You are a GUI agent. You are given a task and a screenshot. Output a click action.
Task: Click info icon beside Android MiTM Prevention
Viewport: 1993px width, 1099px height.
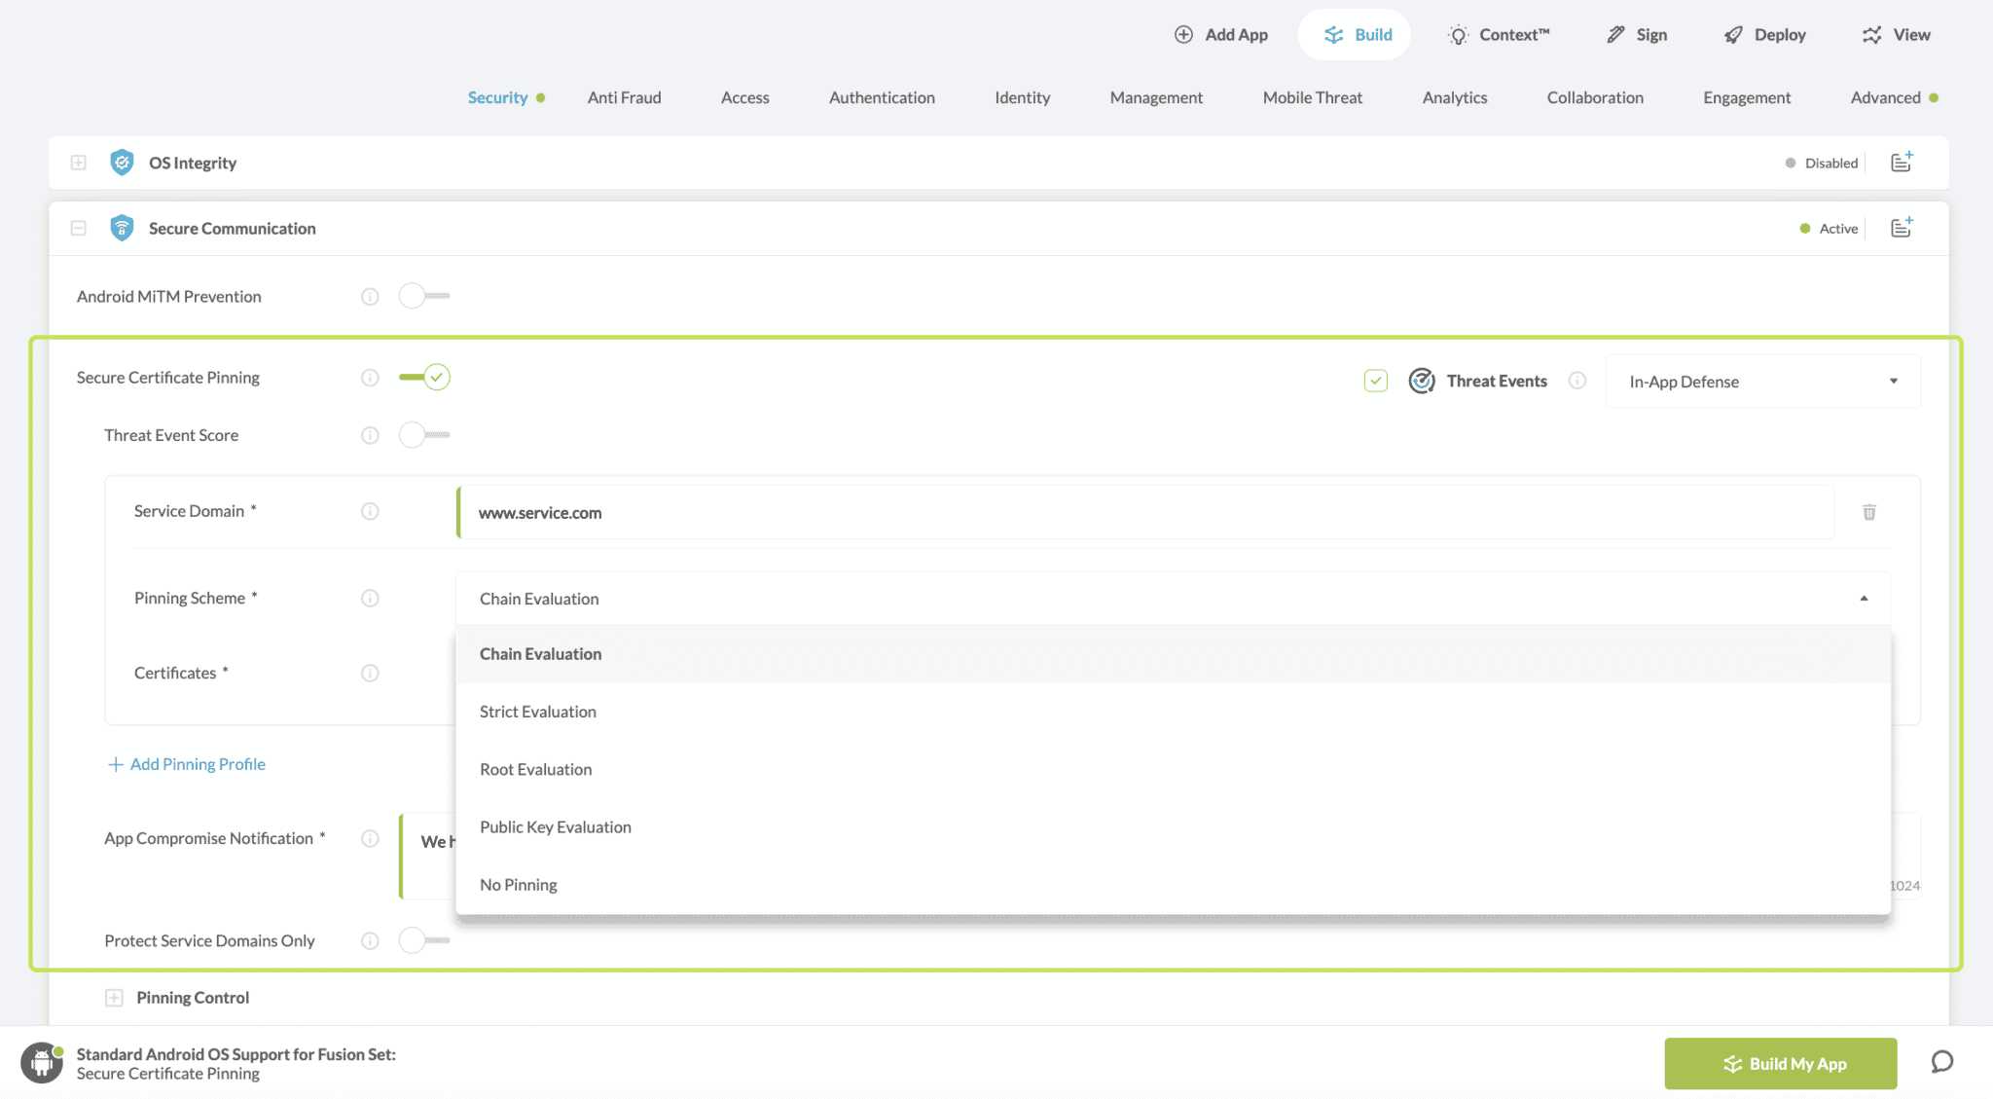pos(370,297)
